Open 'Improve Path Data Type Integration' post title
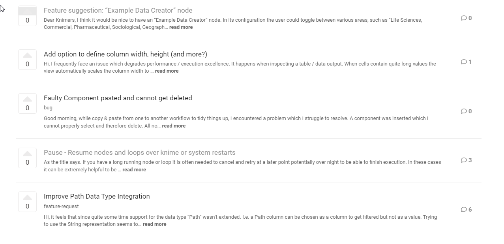This screenshot has height=244, width=504. (97, 196)
